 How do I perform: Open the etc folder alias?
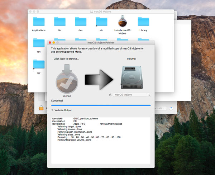(x=101, y=22)
